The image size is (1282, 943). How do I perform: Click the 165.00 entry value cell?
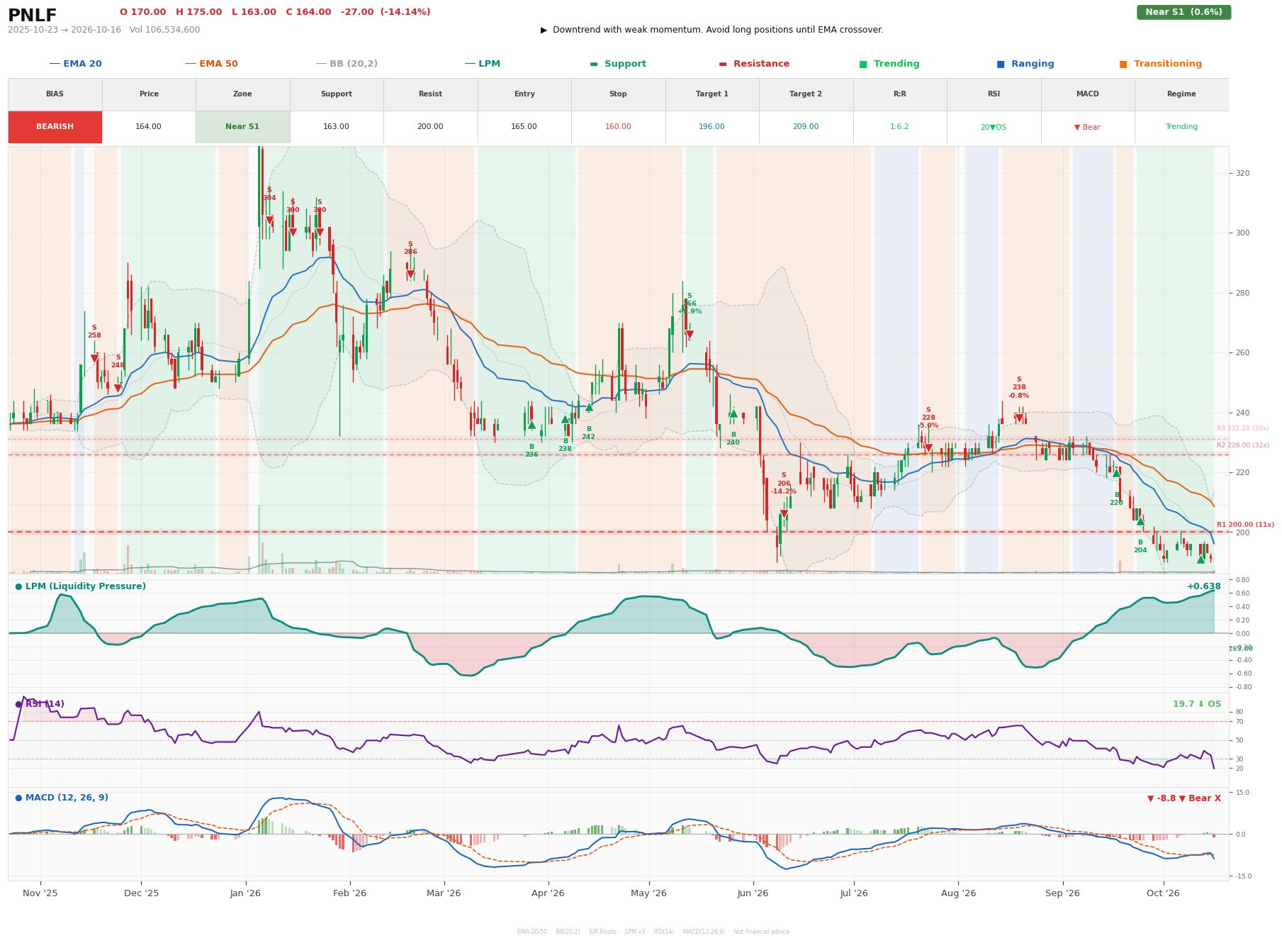(x=524, y=127)
